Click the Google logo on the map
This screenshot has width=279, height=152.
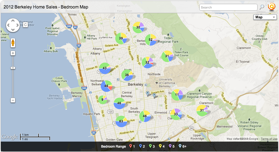(x=10, y=137)
